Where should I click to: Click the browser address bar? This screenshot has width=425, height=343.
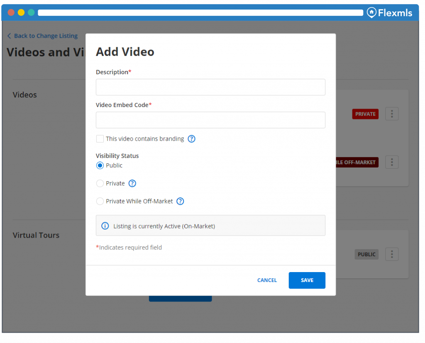[200, 13]
